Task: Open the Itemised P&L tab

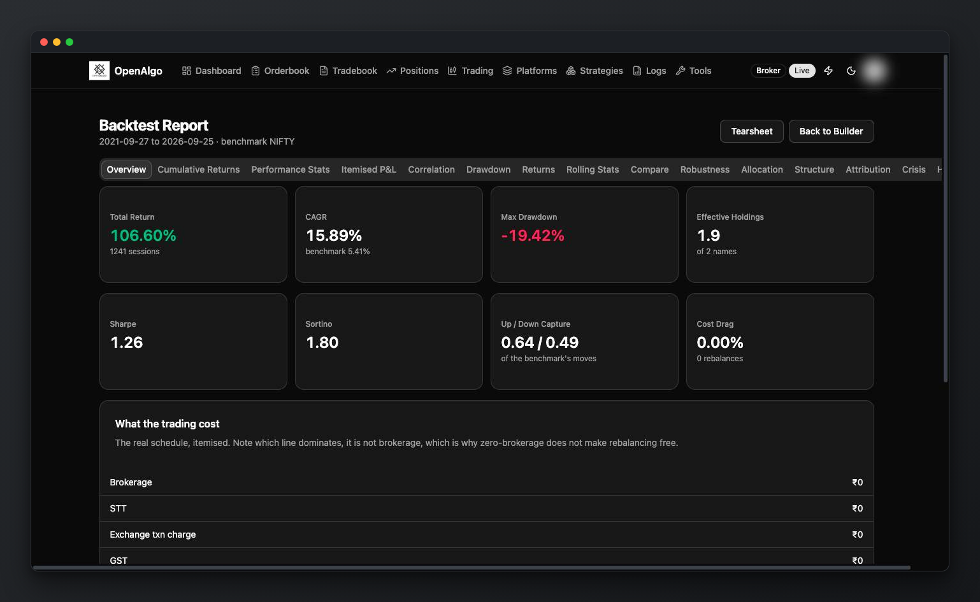Action: click(x=369, y=169)
